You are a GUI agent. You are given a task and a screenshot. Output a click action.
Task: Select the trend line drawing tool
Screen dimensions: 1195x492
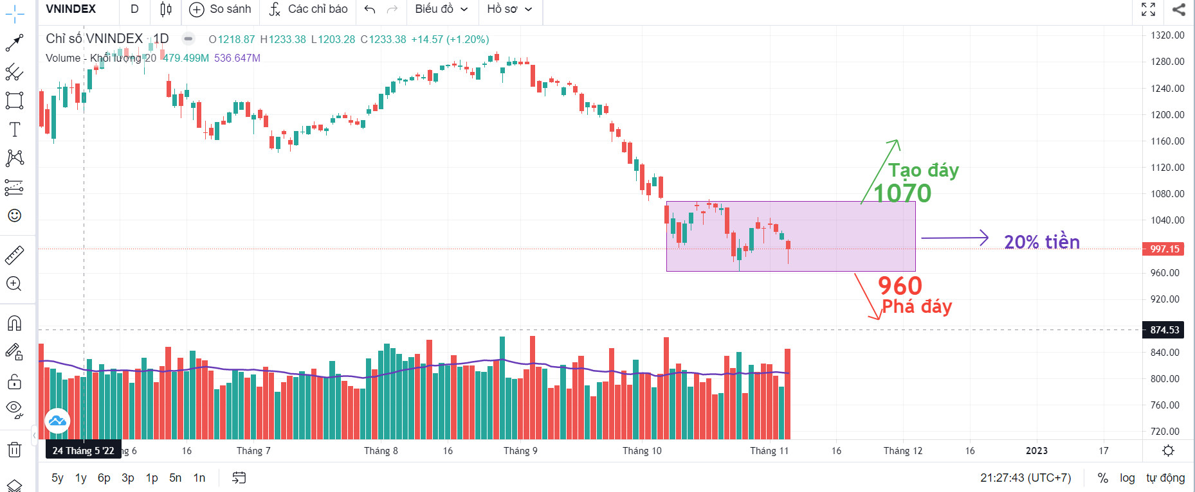coord(14,43)
